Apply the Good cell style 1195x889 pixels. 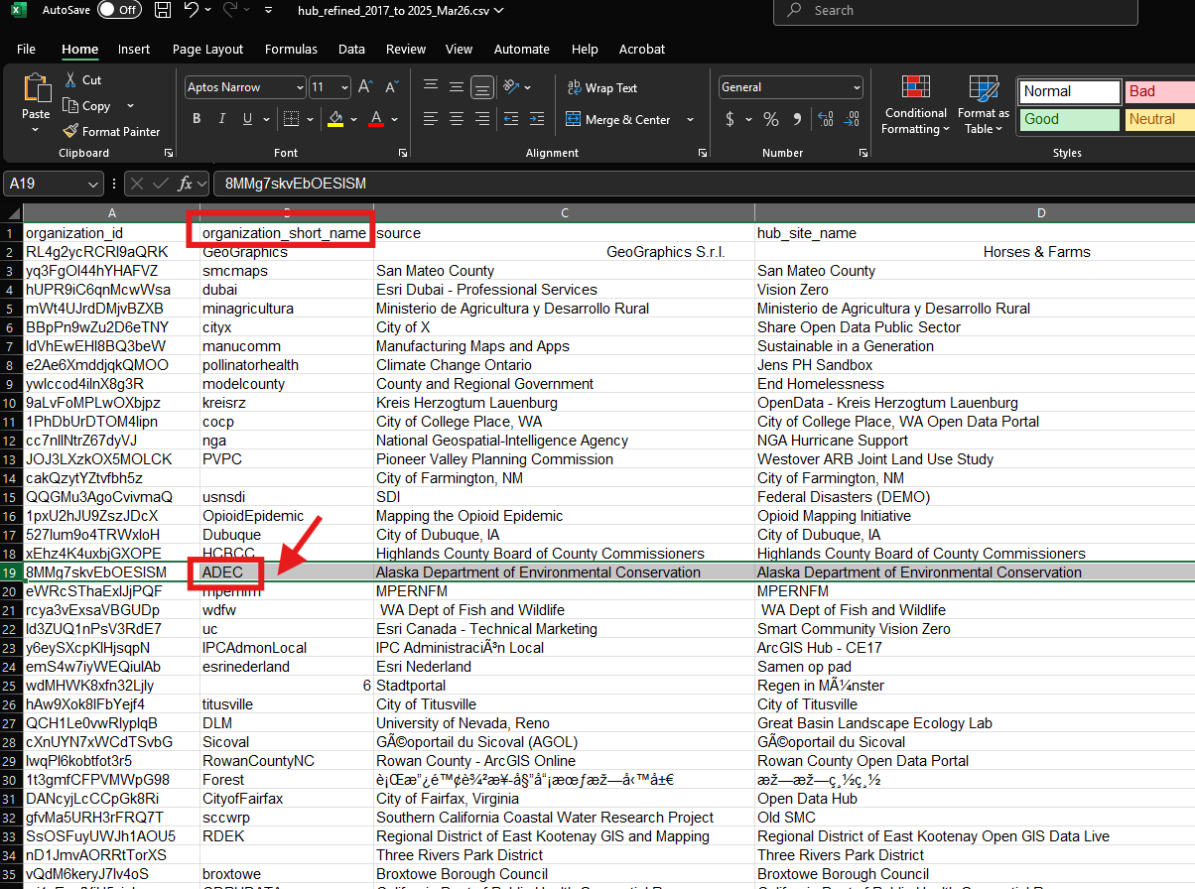(x=1069, y=119)
